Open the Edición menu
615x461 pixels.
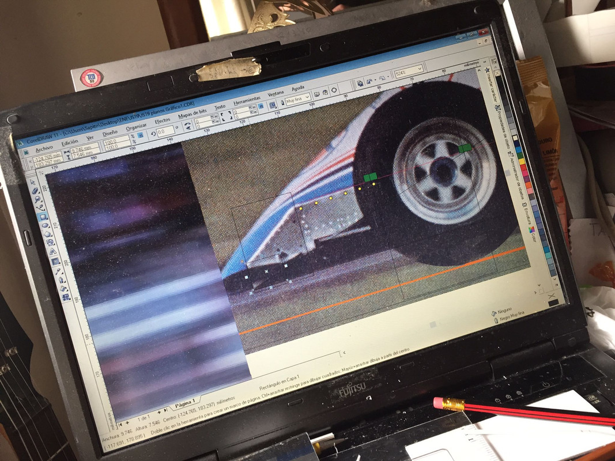tap(70, 142)
